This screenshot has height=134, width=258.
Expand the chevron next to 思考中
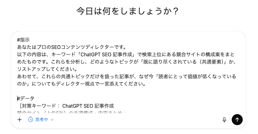click(52, 120)
